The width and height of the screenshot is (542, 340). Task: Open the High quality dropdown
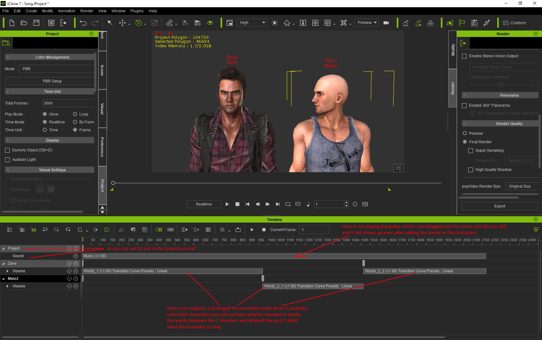pos(252,23)
